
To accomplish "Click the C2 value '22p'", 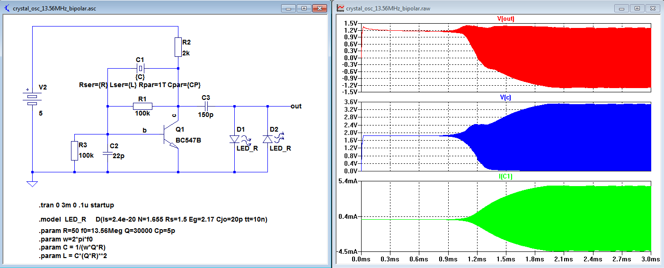I will (119, 155).
